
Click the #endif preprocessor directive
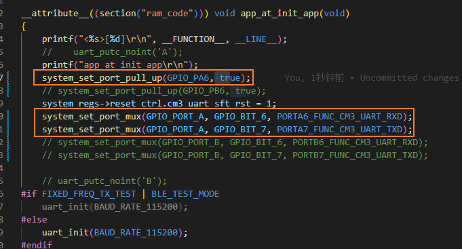37,245
